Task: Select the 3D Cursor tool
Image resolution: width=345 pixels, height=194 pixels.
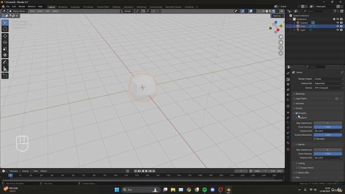Action: pyautogui.click(x=5, y=29)
